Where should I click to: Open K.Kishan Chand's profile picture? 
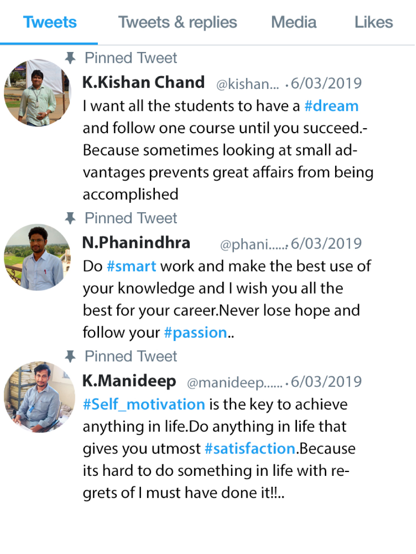click(37, 93)
